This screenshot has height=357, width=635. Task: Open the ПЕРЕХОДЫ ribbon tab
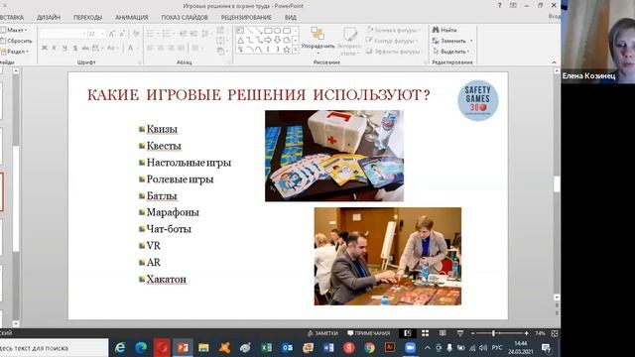[88, 18]
